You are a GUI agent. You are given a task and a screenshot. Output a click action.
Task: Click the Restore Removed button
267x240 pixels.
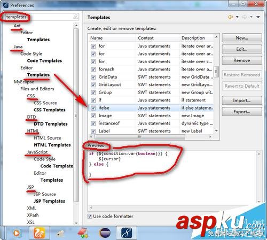tap(242, 75)
